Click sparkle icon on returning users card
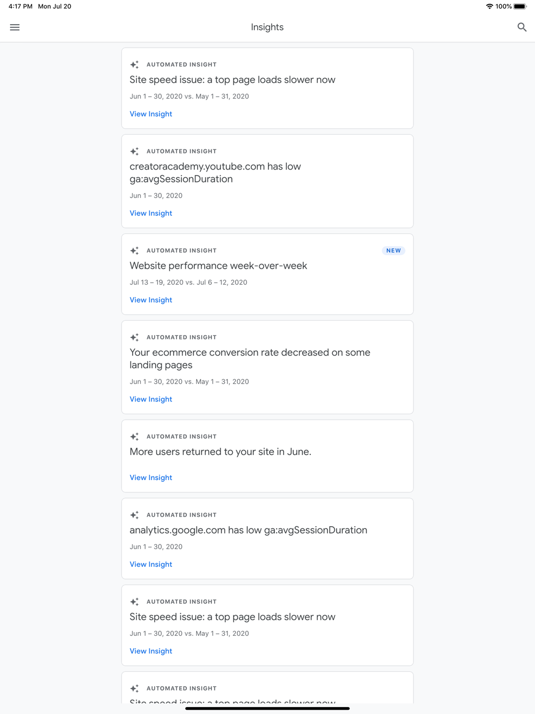The height and width of the screenshot is (714, 535). [134, 437]
